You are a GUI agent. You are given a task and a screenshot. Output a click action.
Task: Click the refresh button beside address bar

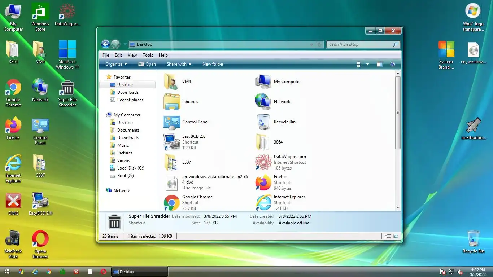(x=319, y=44)
